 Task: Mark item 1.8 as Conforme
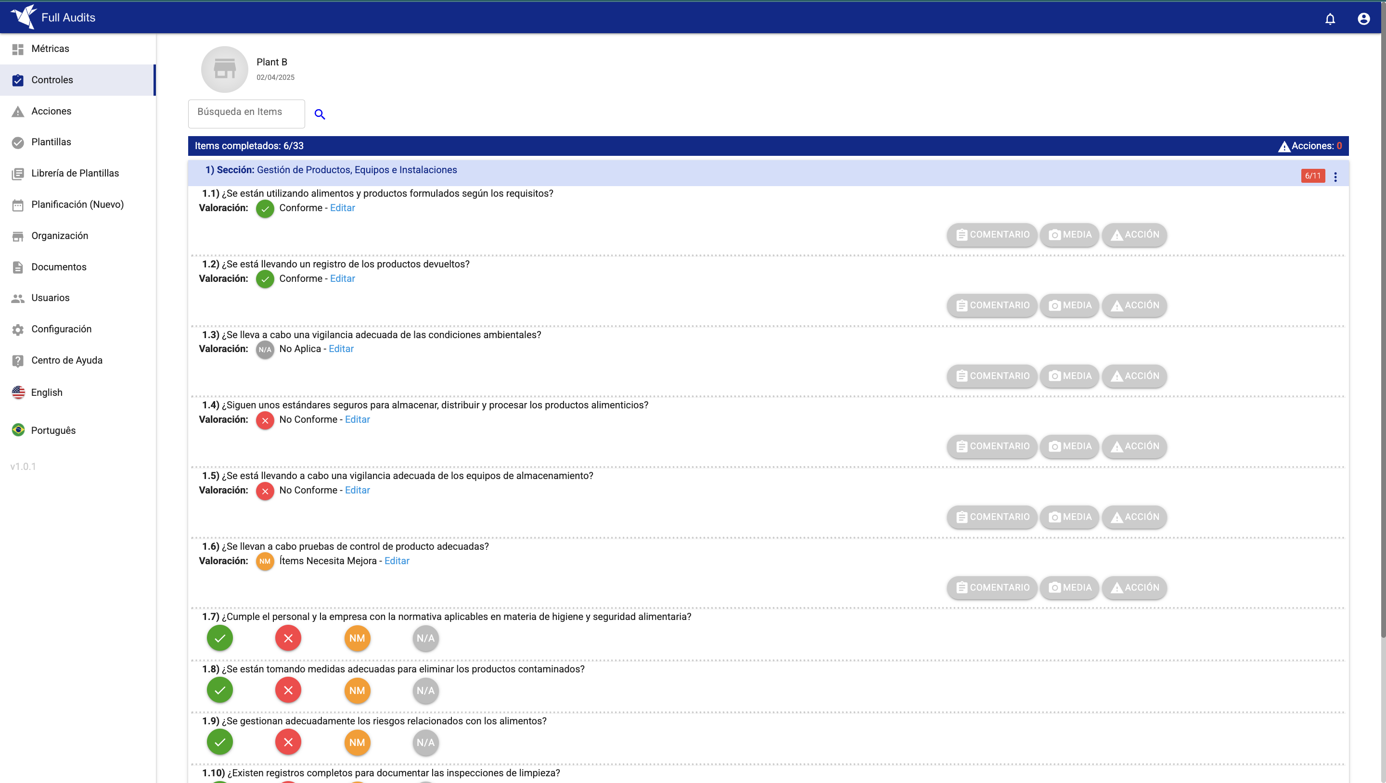click(219, 691)
